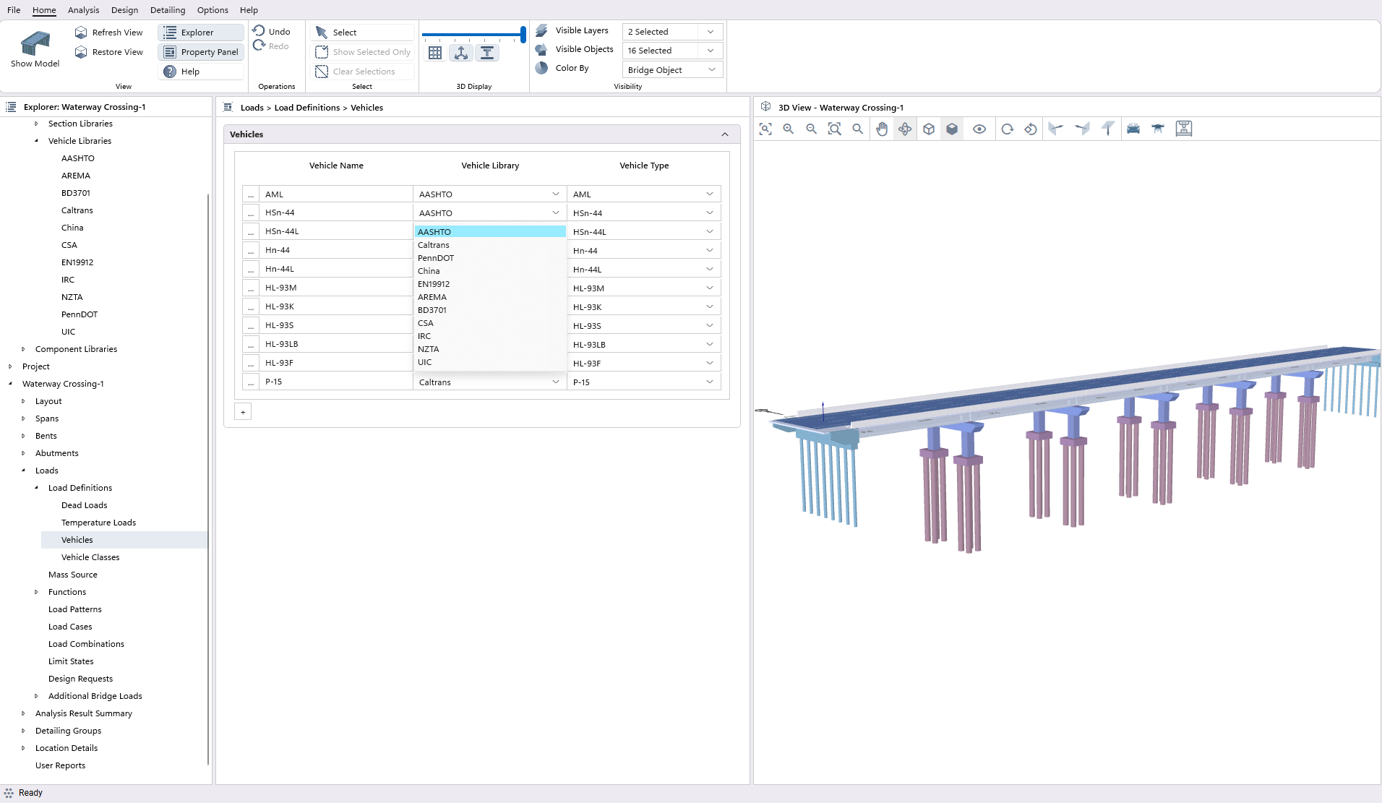Screen dimensions: 1382x803
Task: Click the plus button to add vehicle
Action: 243,412
